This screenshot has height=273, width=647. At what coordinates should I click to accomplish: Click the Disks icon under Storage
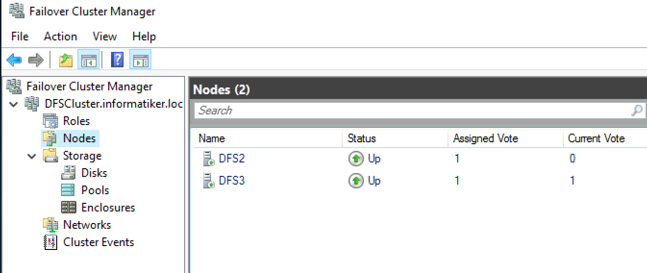pyautogui.click(x=69, y=173)
